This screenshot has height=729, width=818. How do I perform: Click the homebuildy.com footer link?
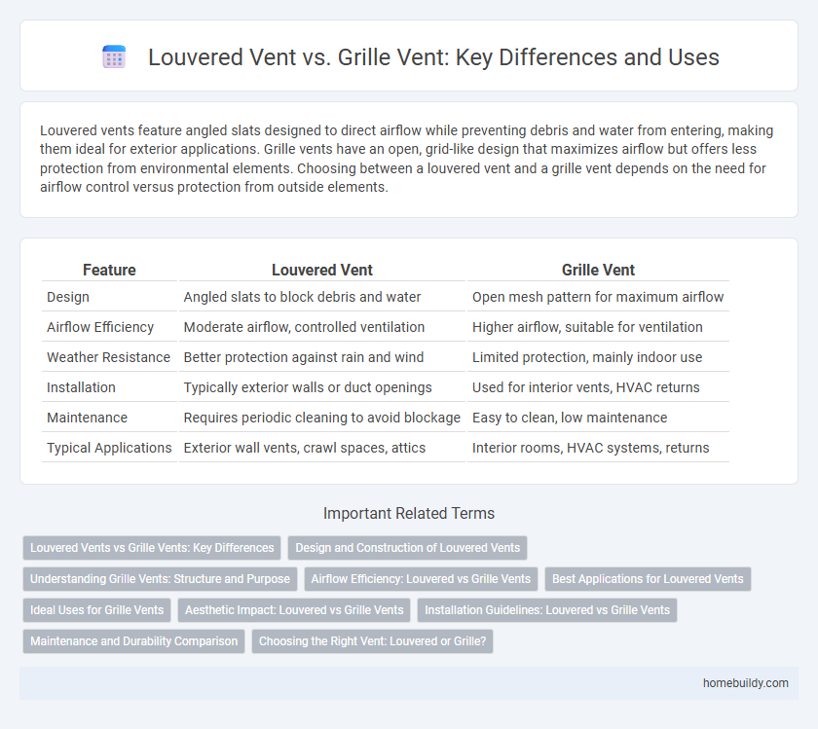tap(744, 683)
